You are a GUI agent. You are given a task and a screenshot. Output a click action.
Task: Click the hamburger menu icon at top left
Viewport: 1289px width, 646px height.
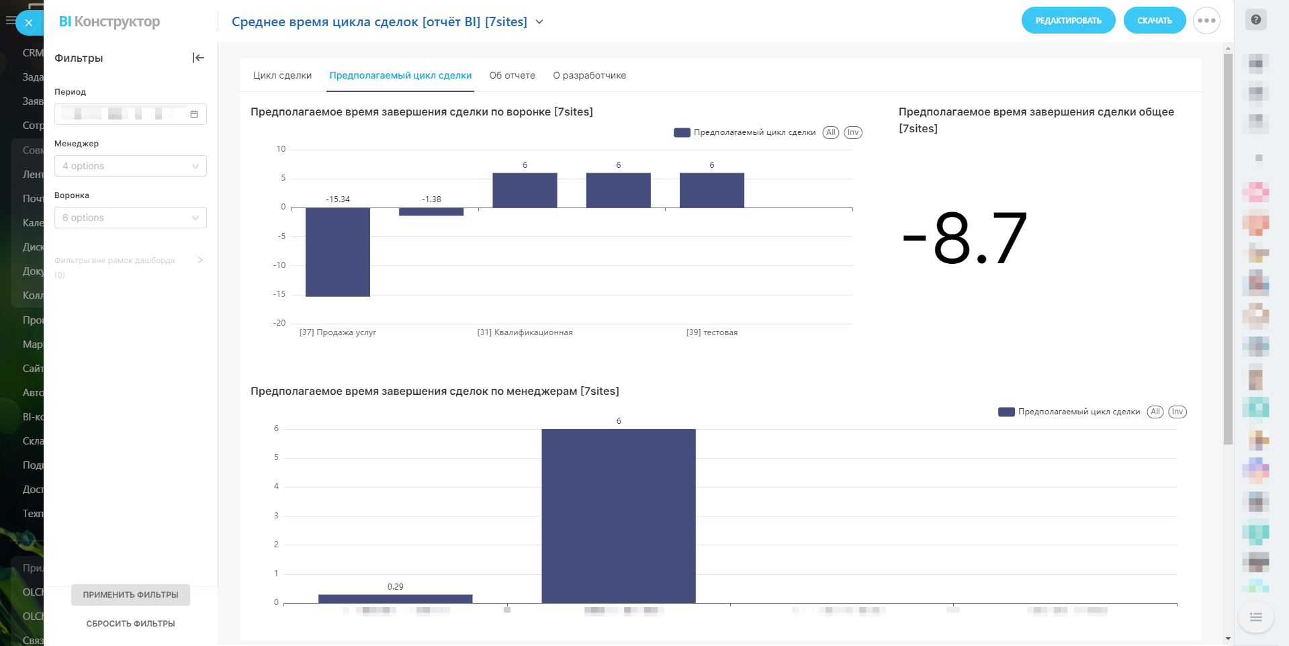click(9, 21)
